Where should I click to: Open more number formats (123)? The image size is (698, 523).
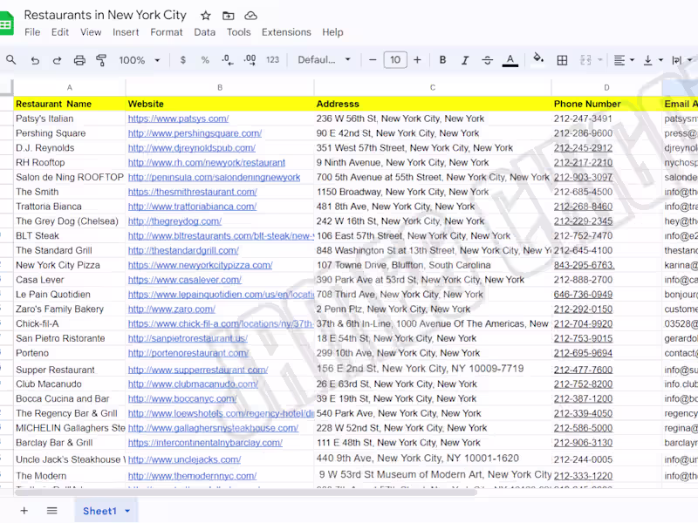click(272, 60)
